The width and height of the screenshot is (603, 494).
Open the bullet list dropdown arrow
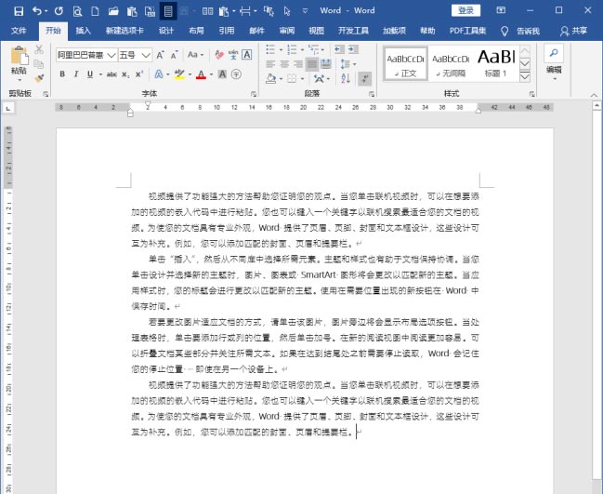[282, 49]
